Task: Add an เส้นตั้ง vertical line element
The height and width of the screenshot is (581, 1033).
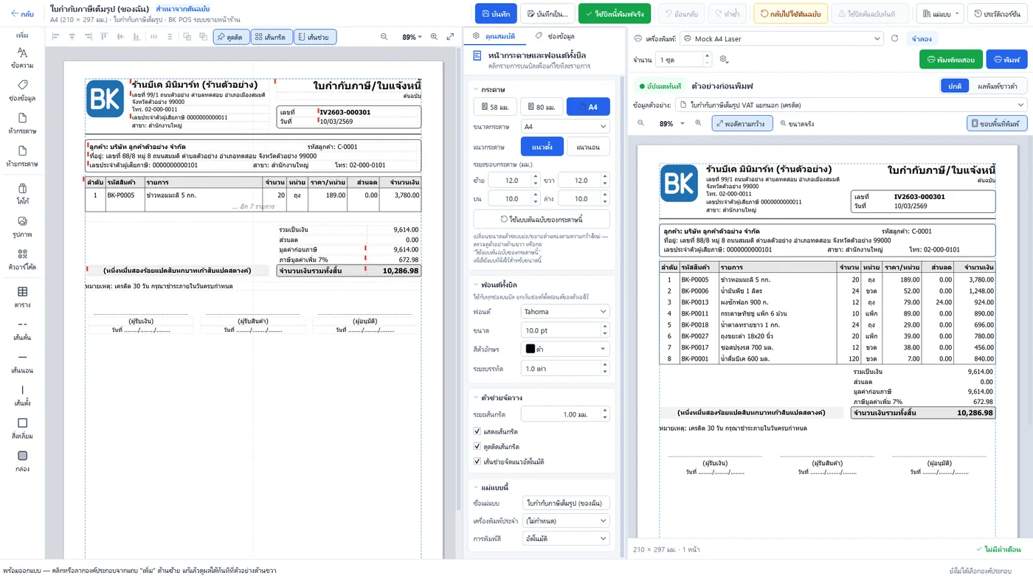Action: (x=22, y=395)
